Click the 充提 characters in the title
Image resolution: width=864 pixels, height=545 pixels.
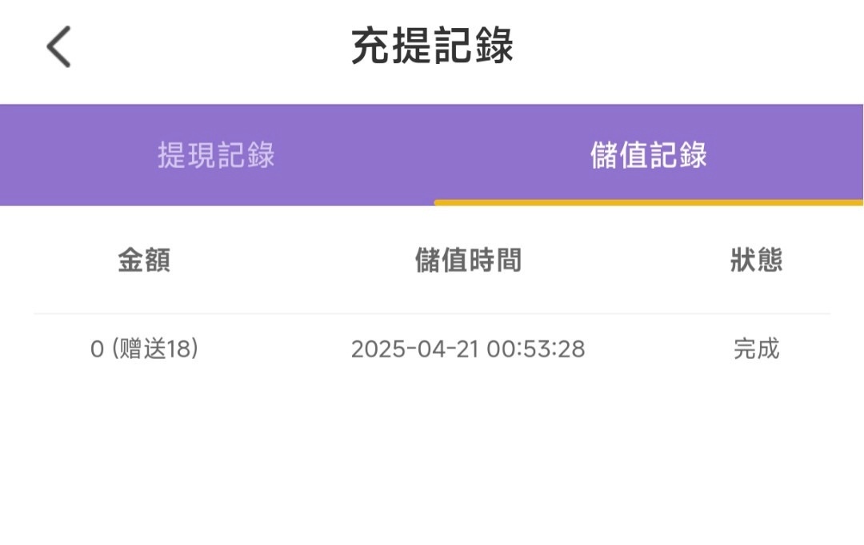coord(391,46)
